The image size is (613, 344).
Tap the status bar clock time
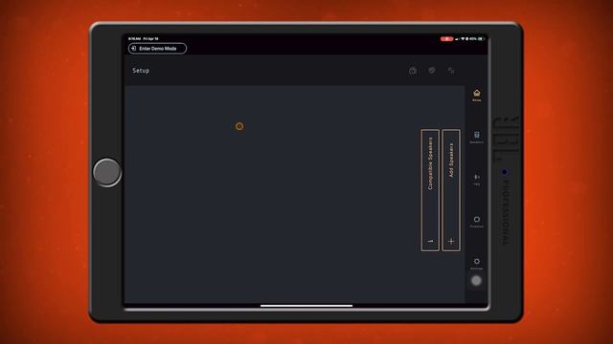click(134, 39)
